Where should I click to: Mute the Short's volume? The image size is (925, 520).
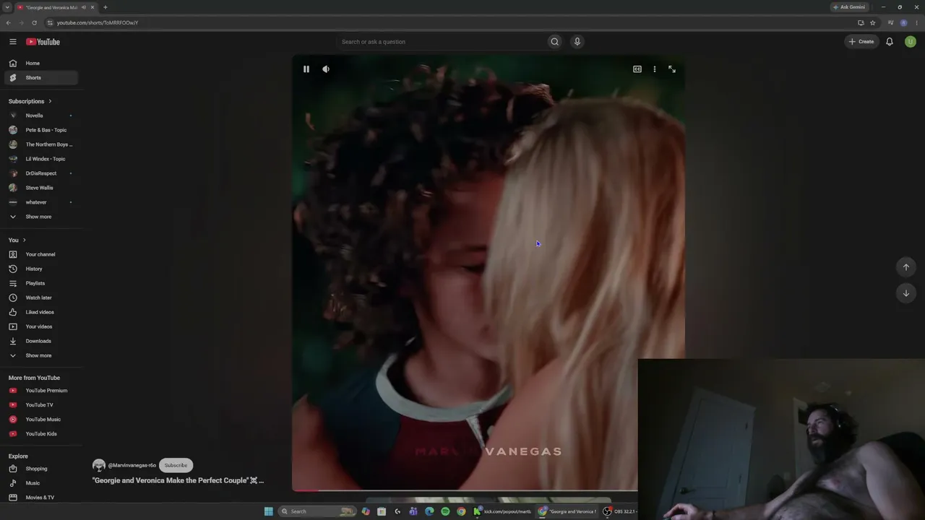pos(326,69)
